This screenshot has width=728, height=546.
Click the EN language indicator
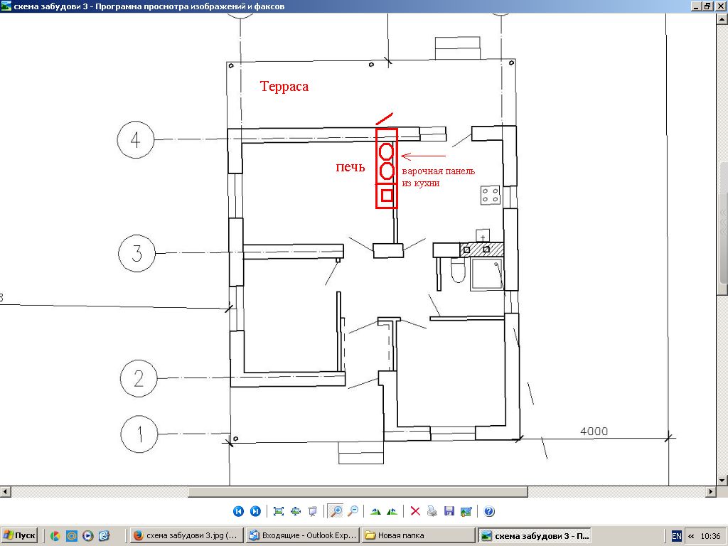[x=677, y=536]
